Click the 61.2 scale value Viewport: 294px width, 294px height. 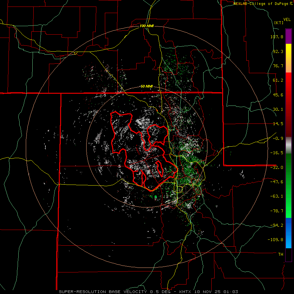tap(278, 80)
